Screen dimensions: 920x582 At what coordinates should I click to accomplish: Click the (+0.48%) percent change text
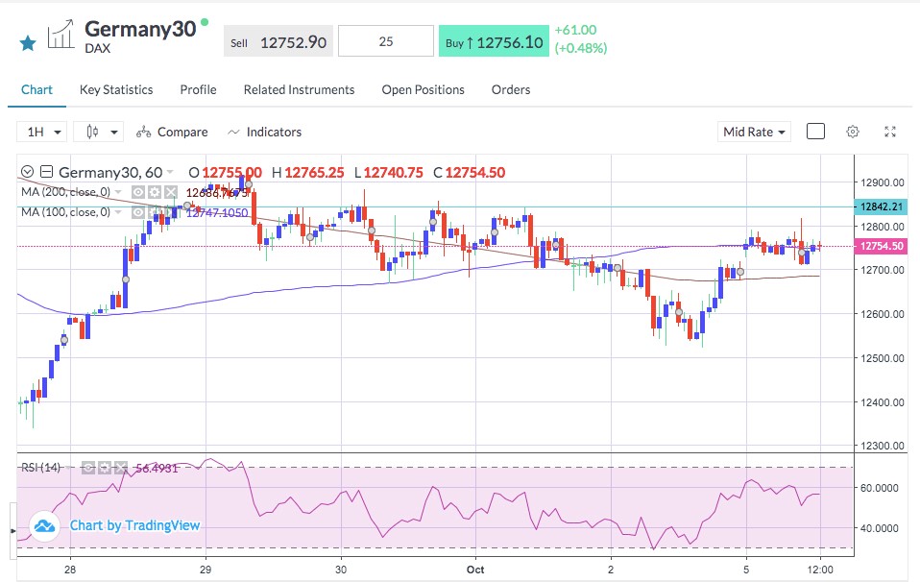tap(581, 48)
